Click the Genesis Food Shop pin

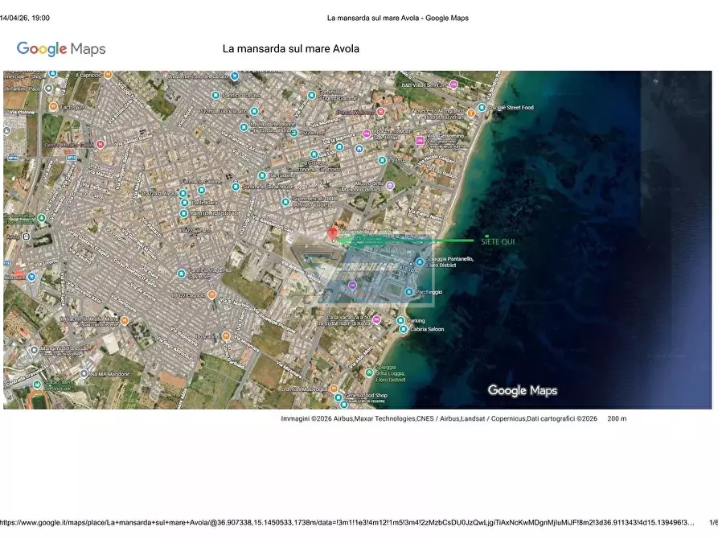[x=337, y=397]
